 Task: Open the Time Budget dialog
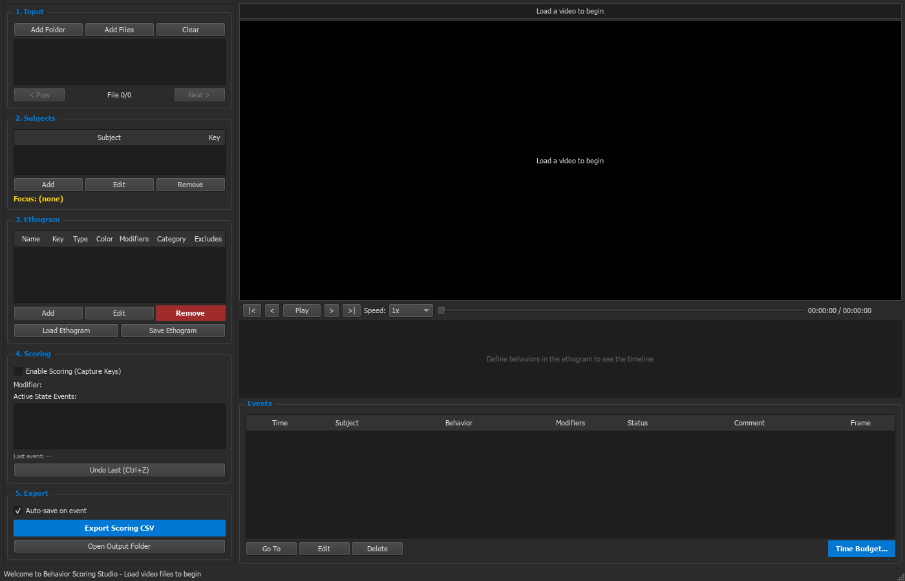pyautogui.click(x=862, y=549)
